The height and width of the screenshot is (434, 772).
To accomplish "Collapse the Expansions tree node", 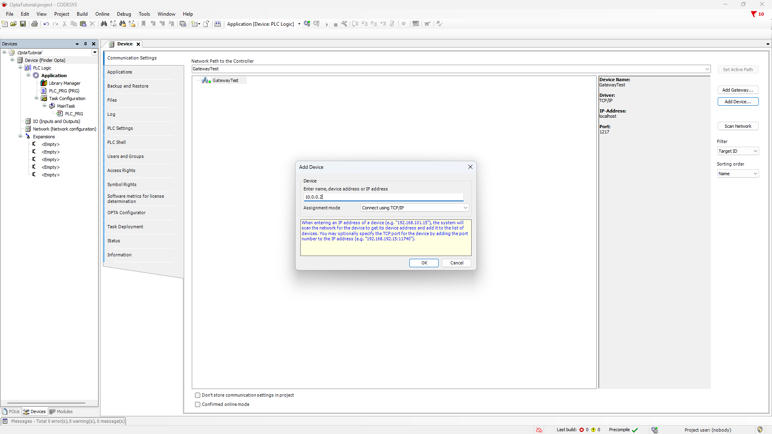I will (x=21, y=137).
